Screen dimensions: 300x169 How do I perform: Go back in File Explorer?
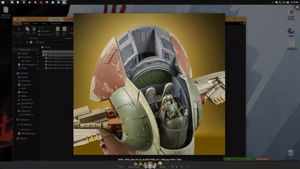pos(16,42)
